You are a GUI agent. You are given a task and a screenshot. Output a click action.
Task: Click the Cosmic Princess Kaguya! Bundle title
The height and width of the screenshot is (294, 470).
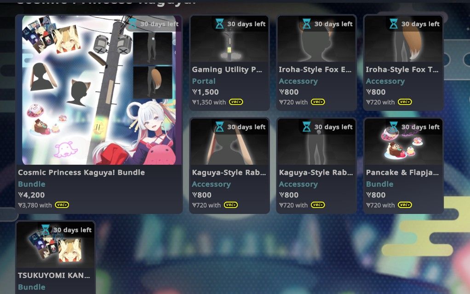[x=81, y=173]
